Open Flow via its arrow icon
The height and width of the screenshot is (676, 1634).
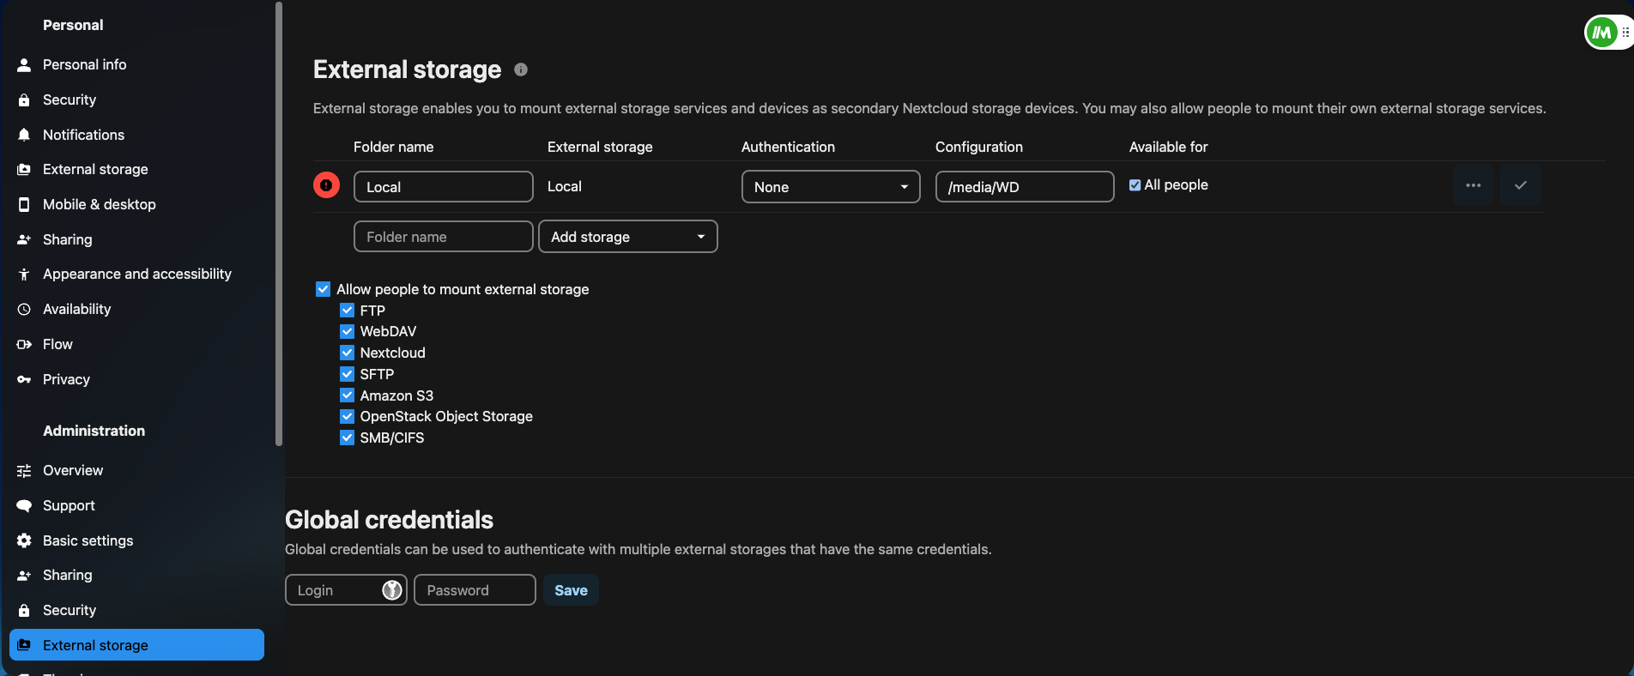[24, 345]
